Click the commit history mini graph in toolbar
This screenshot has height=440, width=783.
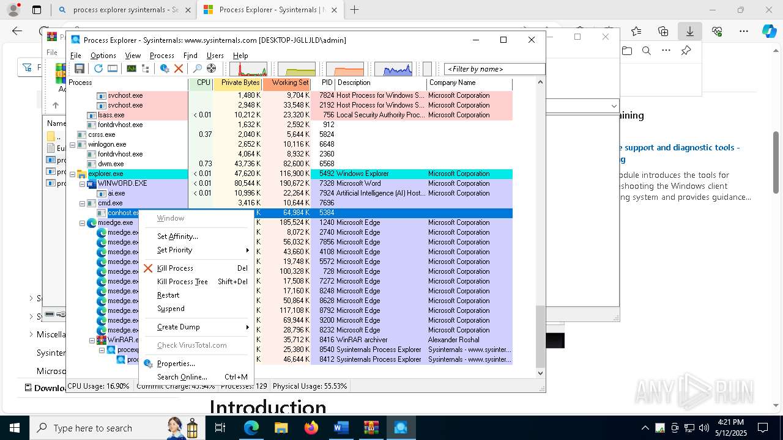[297, 69]
